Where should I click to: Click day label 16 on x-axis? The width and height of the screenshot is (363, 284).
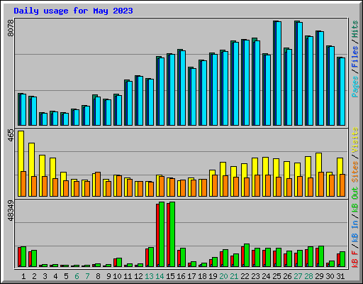[x=181, y=276]
